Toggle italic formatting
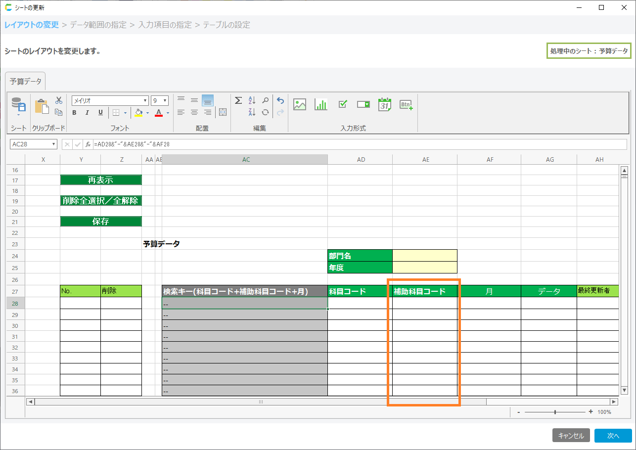Image resolution: width=636 pixels, height=450 pixels. (88, 113)
